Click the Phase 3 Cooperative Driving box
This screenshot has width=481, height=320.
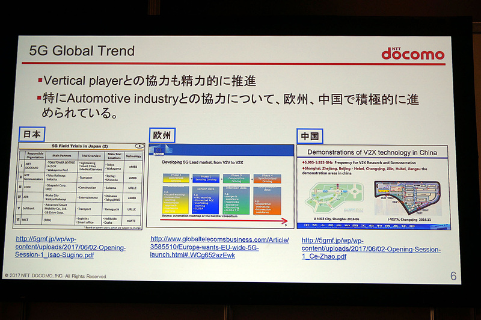(x=236, y=179)
